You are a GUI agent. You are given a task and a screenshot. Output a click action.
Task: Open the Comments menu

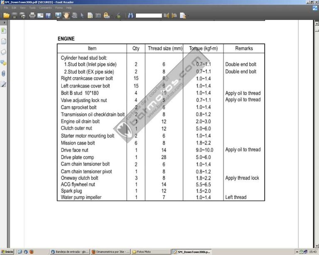(45, 7)
